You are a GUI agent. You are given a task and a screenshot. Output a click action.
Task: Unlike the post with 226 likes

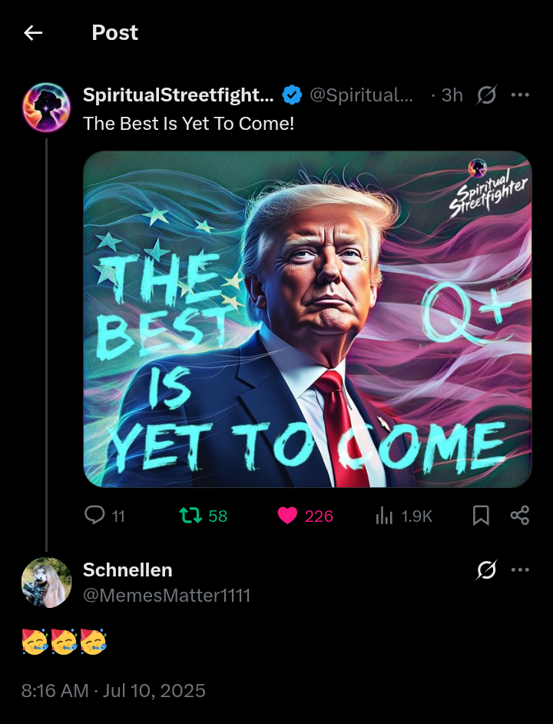(x=287, y=516)
